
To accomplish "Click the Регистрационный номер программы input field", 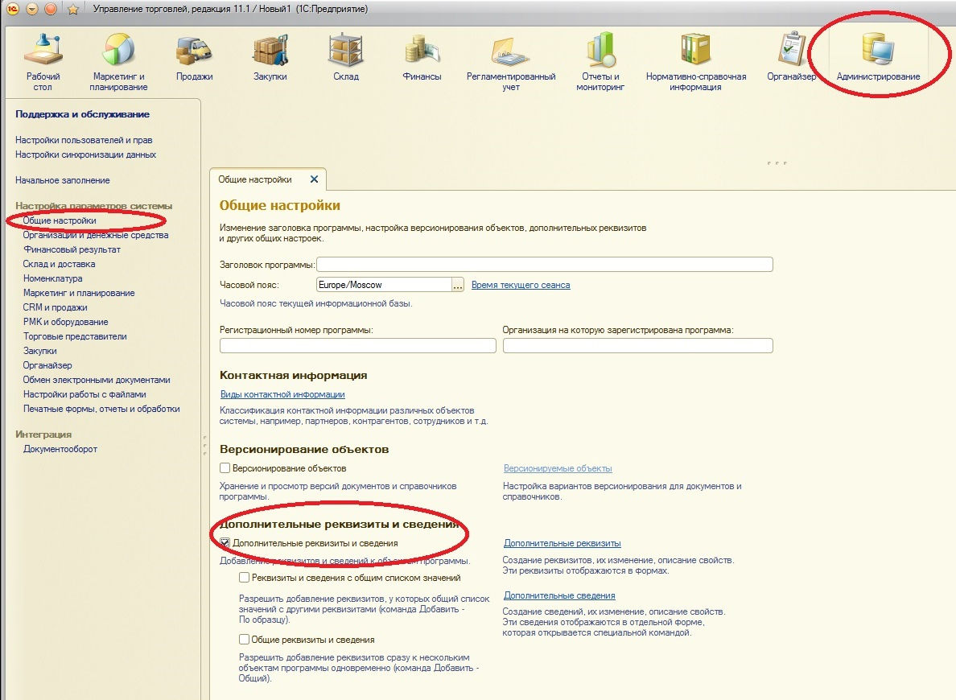I will pyautogui.click(x=358, y=346).
